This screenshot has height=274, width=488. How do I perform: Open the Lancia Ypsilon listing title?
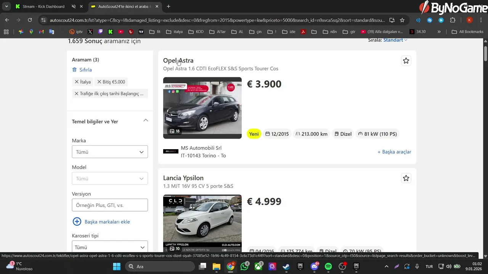pyautogui.click(x=183, y=178)
